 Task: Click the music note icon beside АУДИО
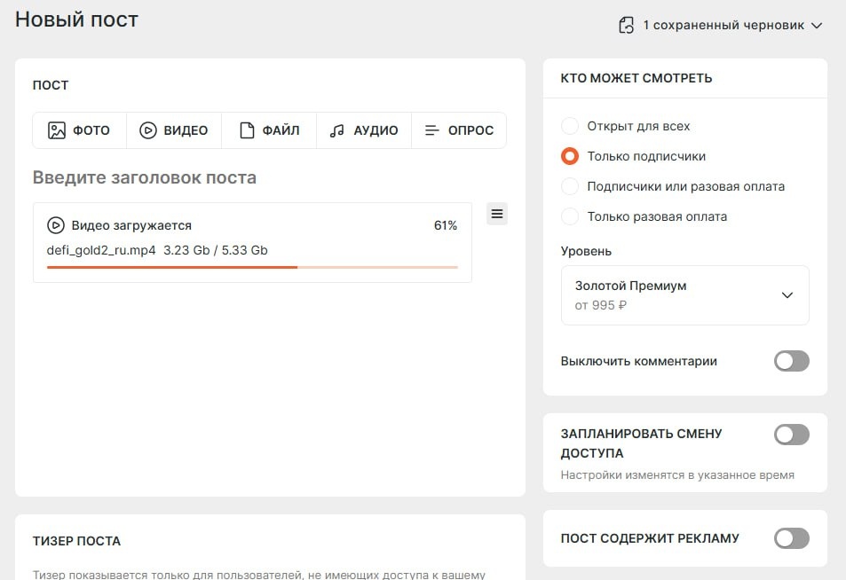(337, 130)
